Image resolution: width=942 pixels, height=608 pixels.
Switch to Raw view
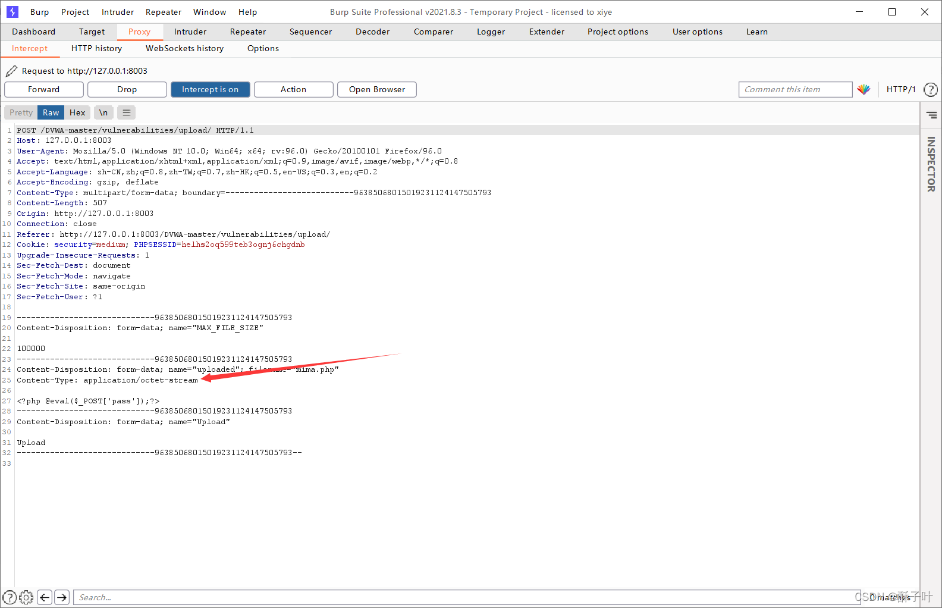[x=51, y=112]
